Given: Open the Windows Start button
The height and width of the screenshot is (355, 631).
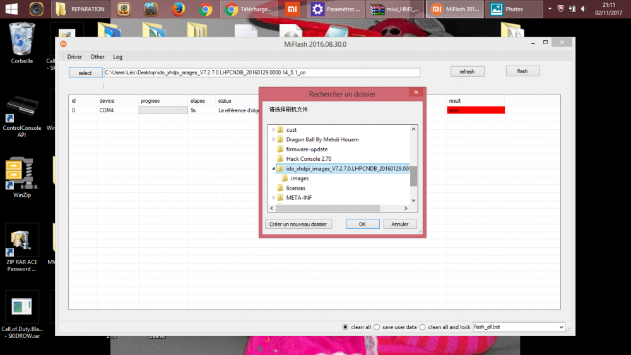Looking at the screenshot, I should point(13,9).
